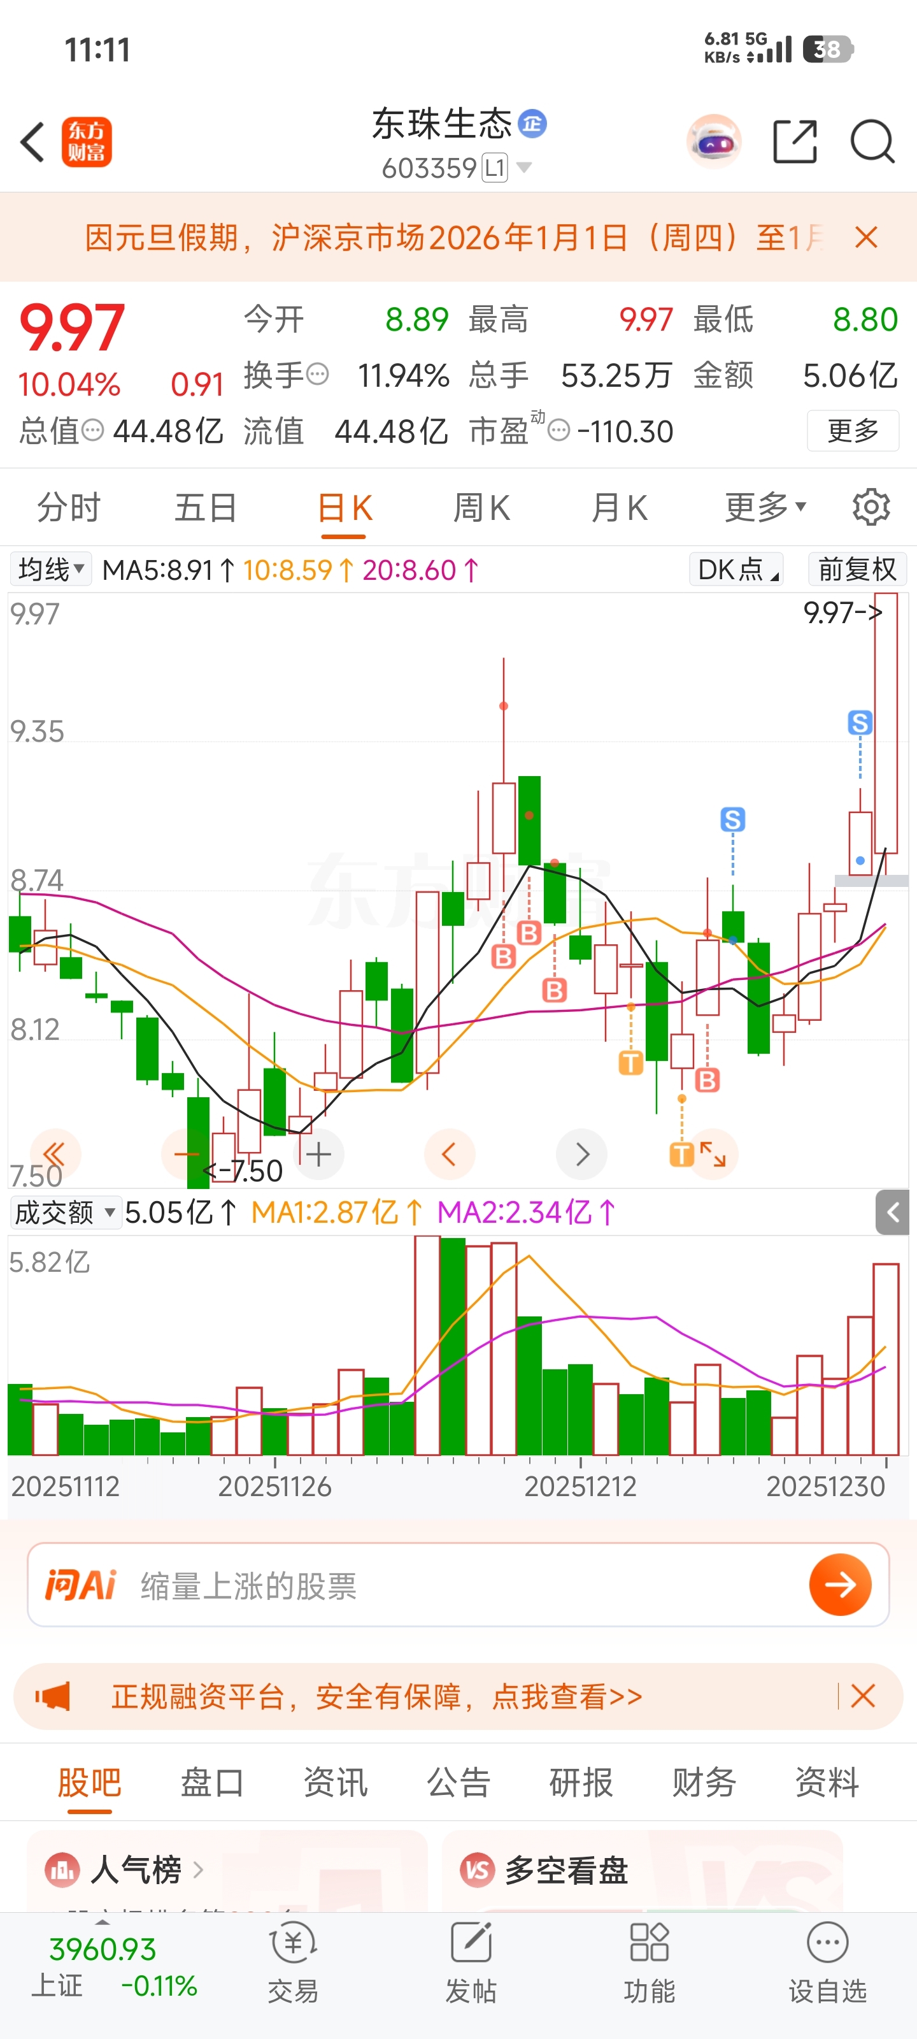
Task: Tap the 9.97 latest price
Action: 72,327
